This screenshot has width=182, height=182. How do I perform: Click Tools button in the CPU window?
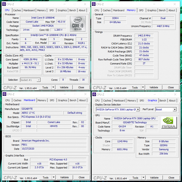pos(45,87)
